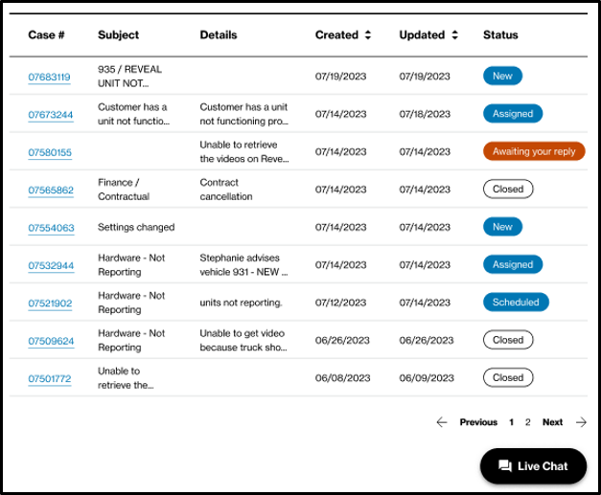
Task: Click the New badge for case 07554063
Action: tap(502, 227)
